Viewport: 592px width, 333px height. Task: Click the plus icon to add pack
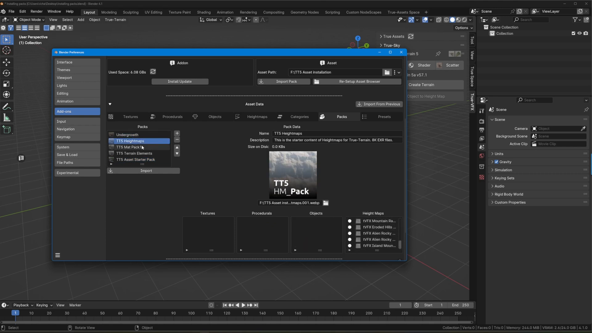(x=177, y=134)
